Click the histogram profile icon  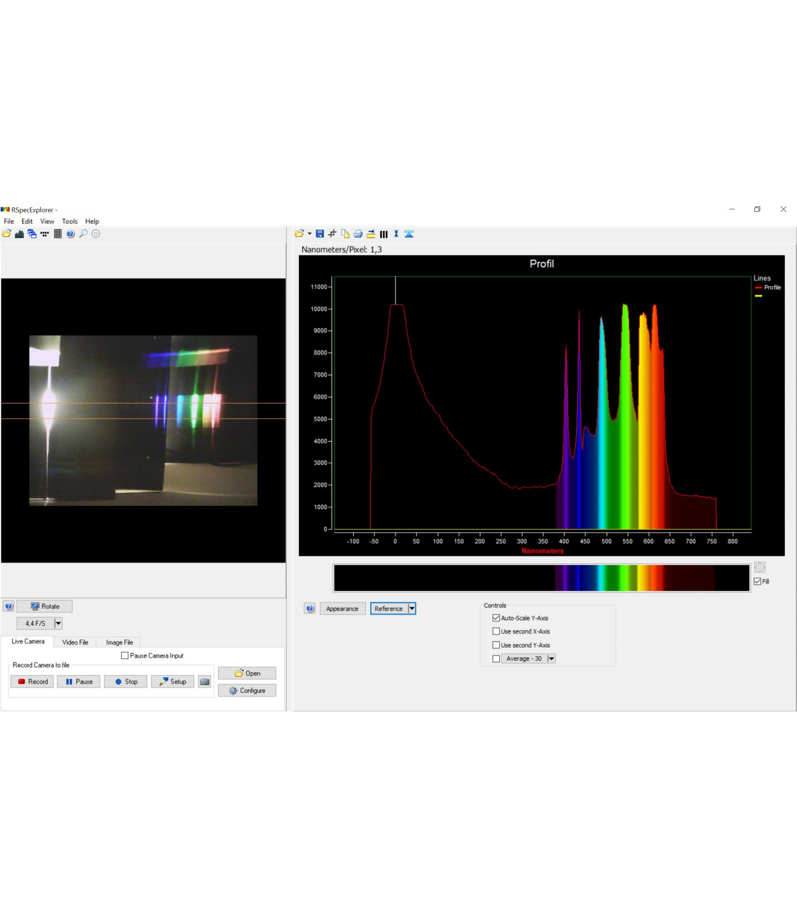(x=19, y=233)
